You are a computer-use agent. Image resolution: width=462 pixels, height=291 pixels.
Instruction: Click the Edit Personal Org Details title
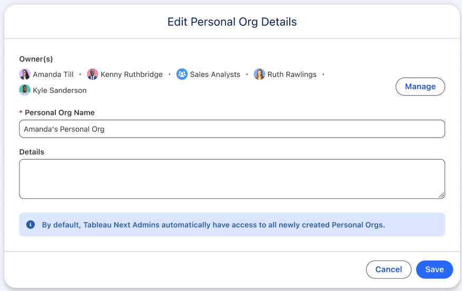232,22
